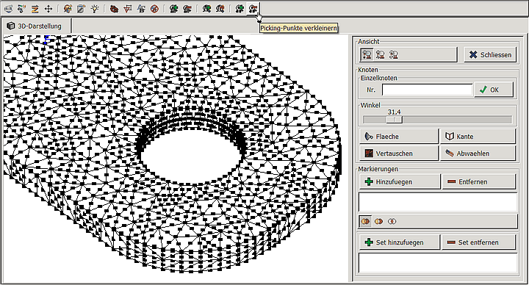The image size is (529, 285).
Task: Click the Flaeche button
Action: pyautogui.click(x=399, y=137)
